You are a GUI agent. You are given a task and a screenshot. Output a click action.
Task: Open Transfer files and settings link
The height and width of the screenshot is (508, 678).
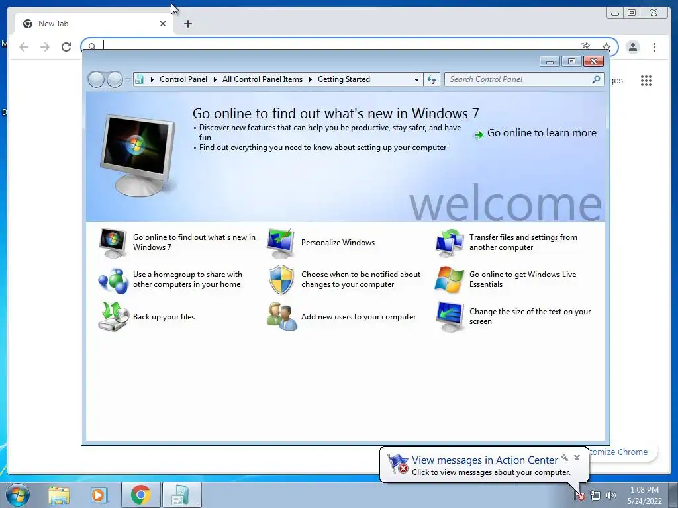tap(523, 242)
